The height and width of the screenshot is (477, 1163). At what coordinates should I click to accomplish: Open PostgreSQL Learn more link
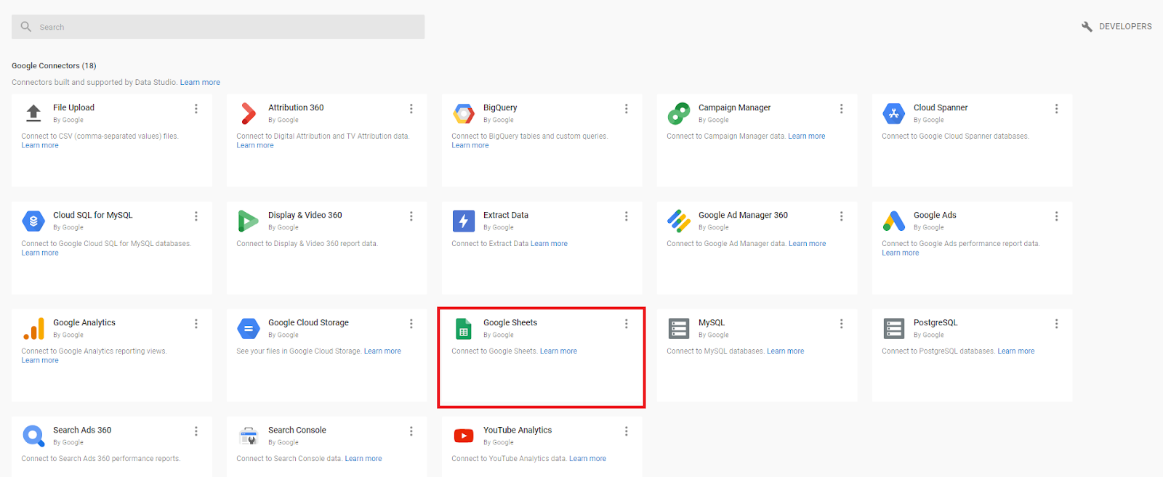point(1016,351)
